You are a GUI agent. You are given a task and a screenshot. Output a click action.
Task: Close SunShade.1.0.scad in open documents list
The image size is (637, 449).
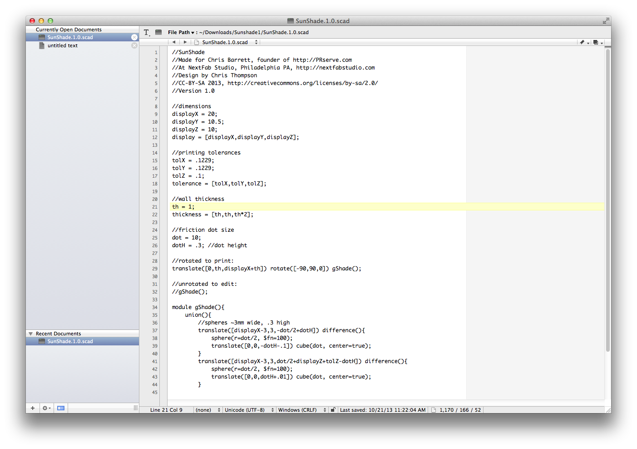134,37
